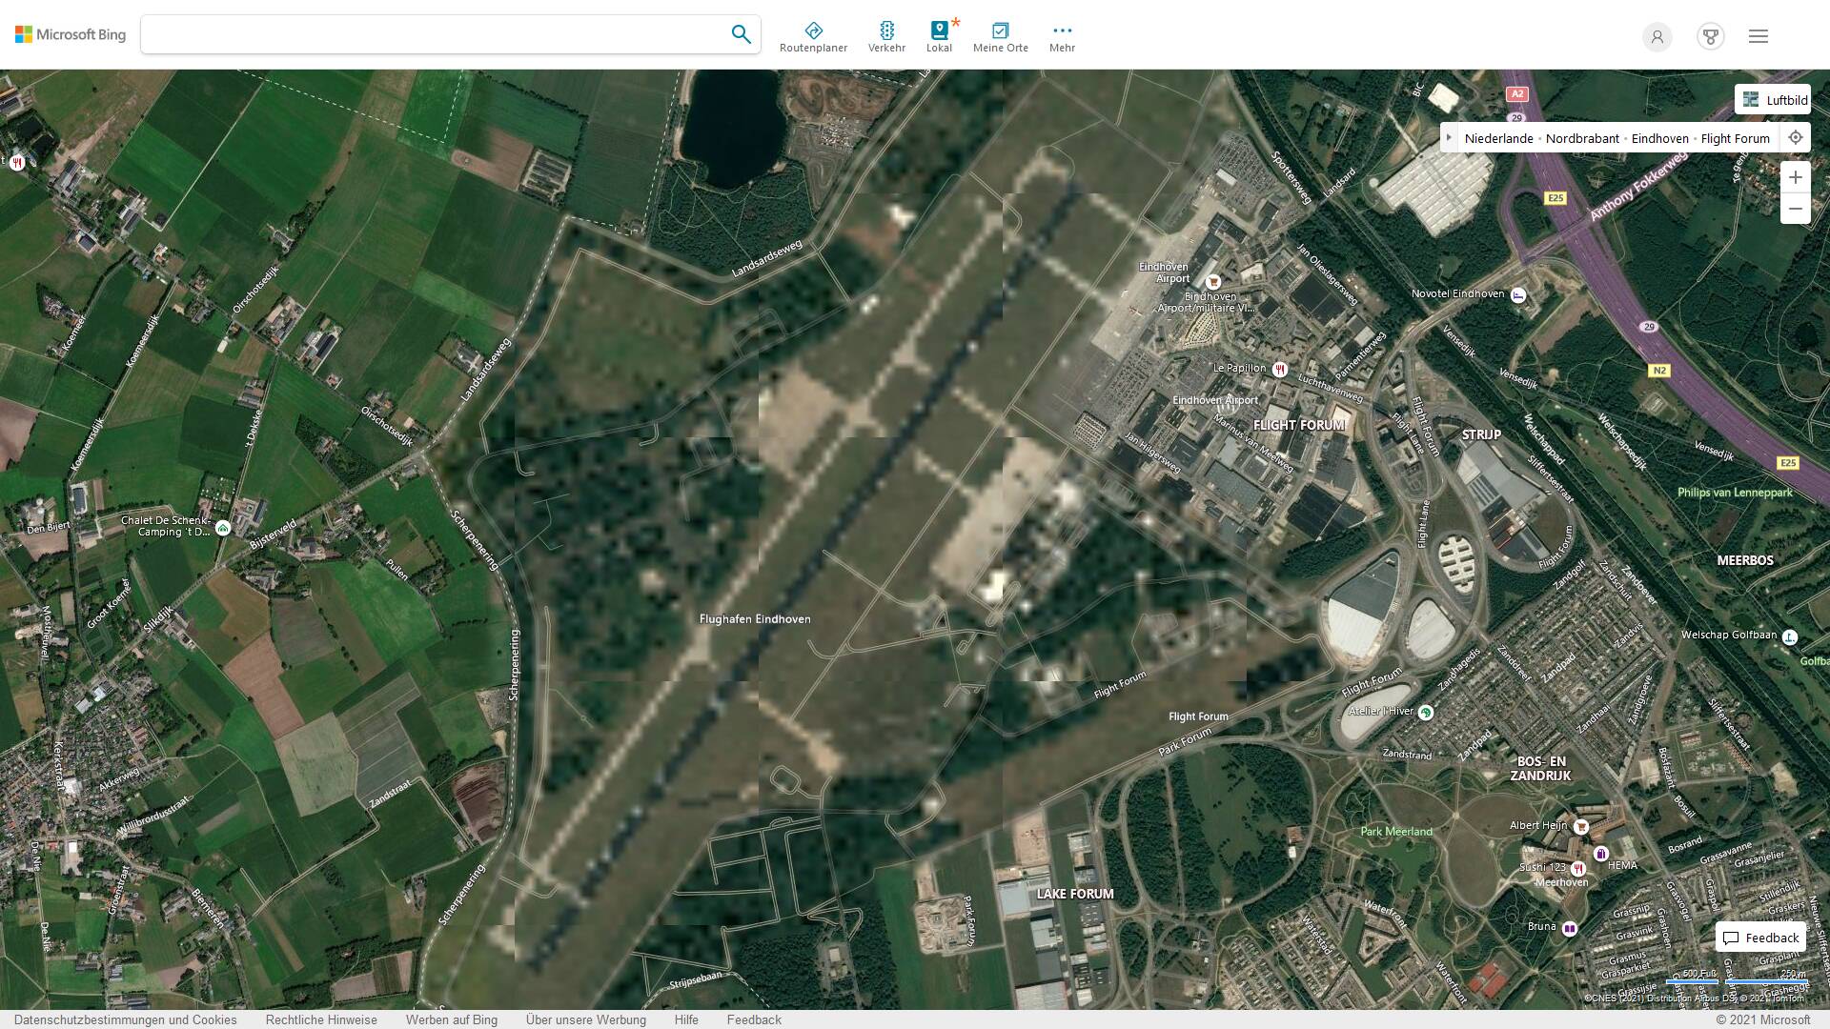Open the user account icon

[1657, 36]
